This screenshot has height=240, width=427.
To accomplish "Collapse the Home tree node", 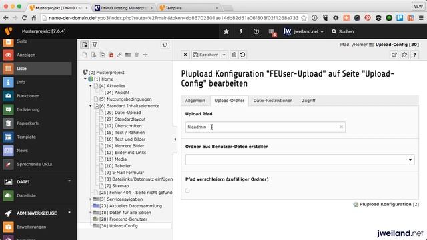I will click(x=85, y=79).
